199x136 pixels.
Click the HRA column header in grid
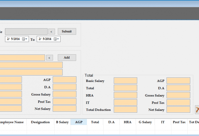coord(127,122)
